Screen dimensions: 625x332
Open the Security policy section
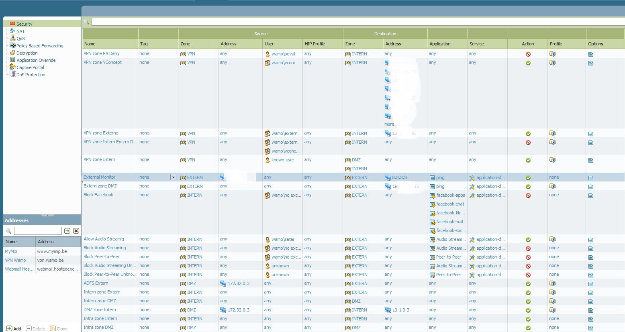tap(24, 24)
